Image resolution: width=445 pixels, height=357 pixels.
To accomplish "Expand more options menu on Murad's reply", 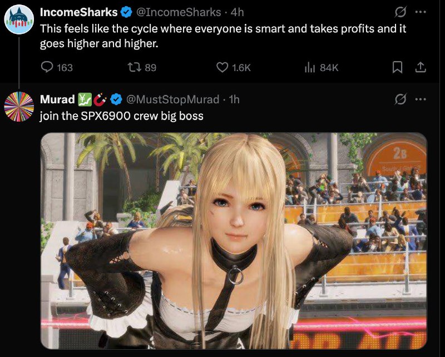I will pyautogui.click(x=421, y=99).
